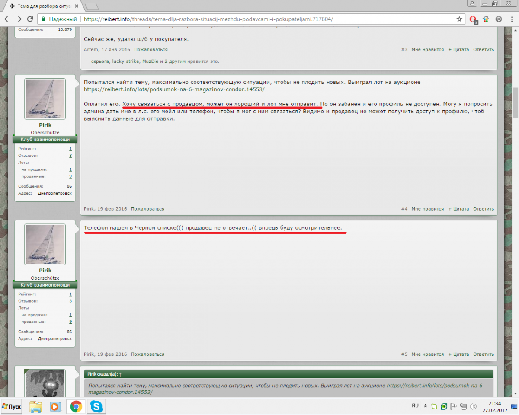The image size is (519, 415).
Task: Click the page vertical scrollbar thumb
Action: pos(515,102)
